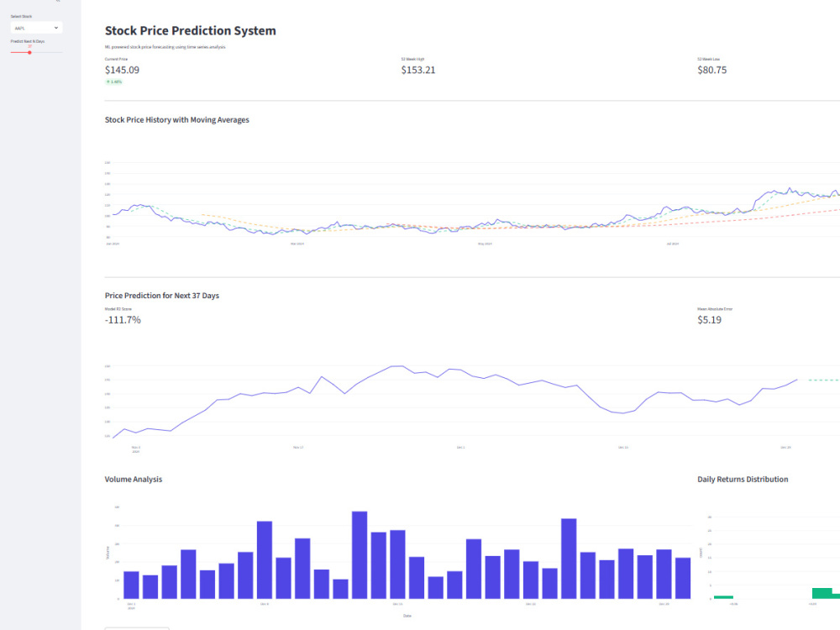Click the green dashed prediction line segment
This screenshot has height=630, width=840.
tap(824, 381)
